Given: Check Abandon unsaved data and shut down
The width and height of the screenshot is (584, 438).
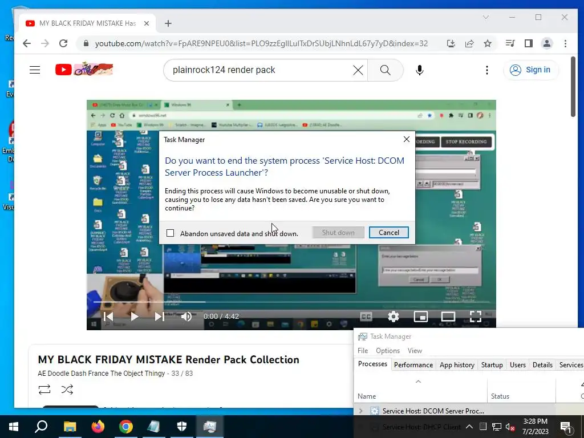Looking at the screenshot, I should click(x=170, y=233).
